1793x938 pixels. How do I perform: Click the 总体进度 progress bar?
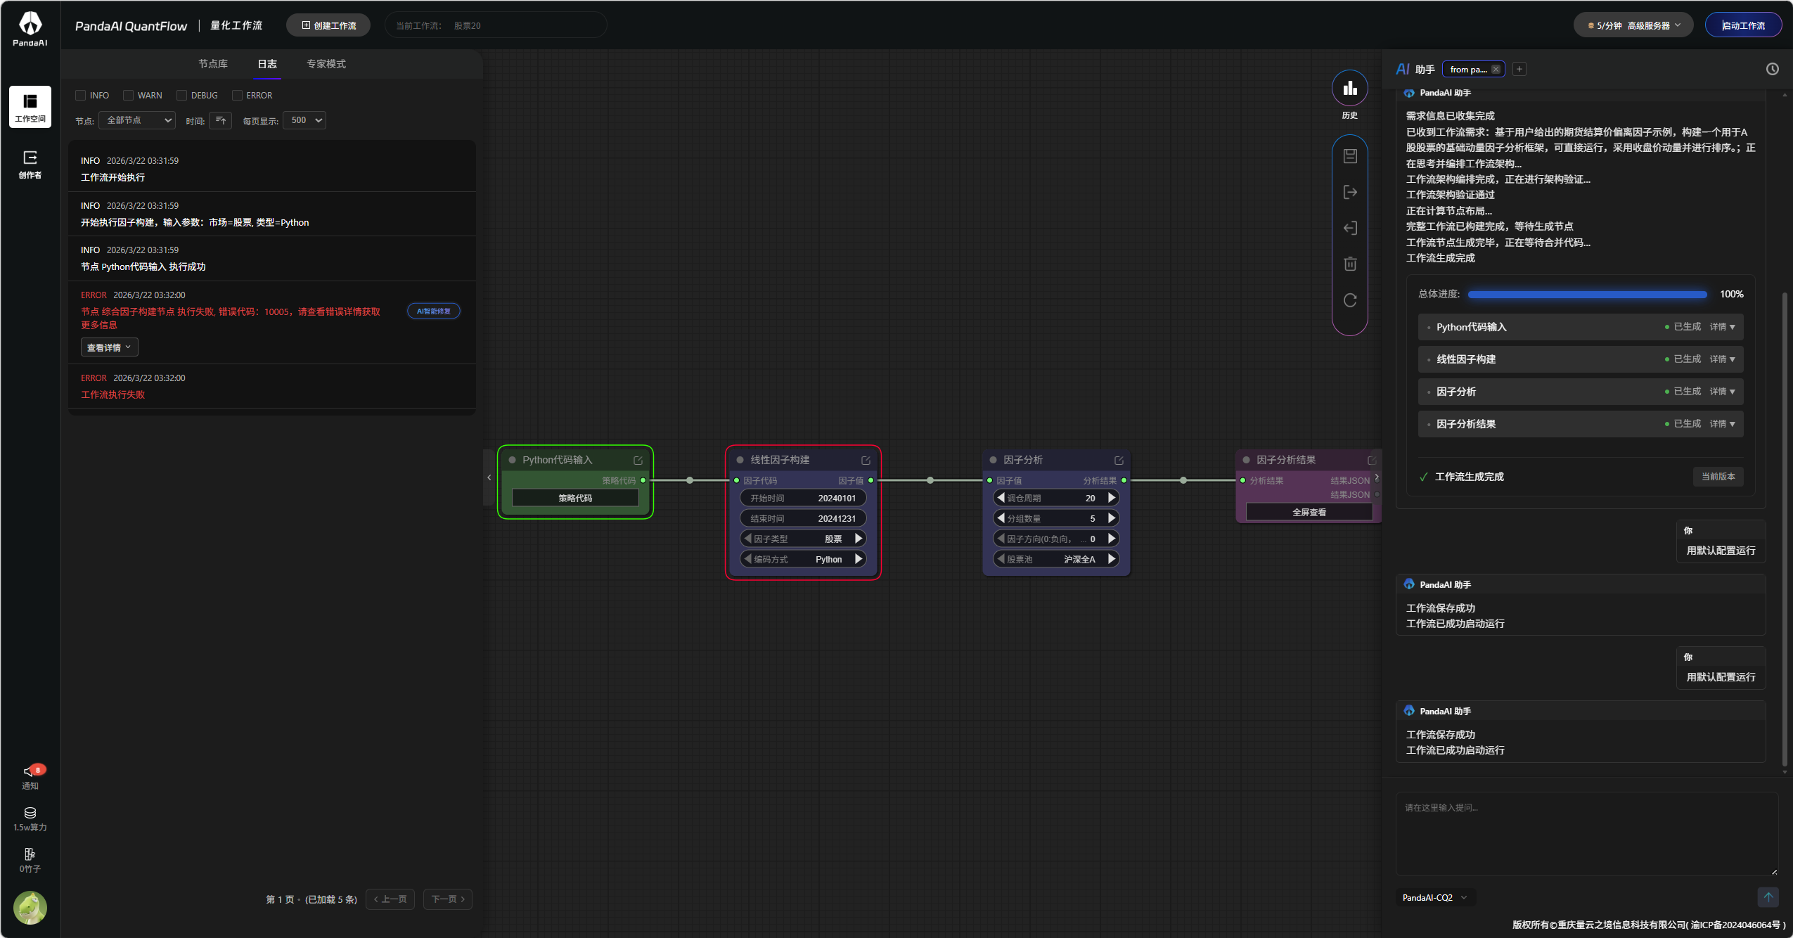[x=1588, y=294]
